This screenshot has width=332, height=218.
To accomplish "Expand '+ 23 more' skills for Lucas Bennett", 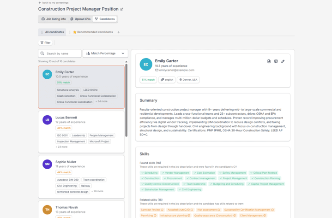I will 61,147.
